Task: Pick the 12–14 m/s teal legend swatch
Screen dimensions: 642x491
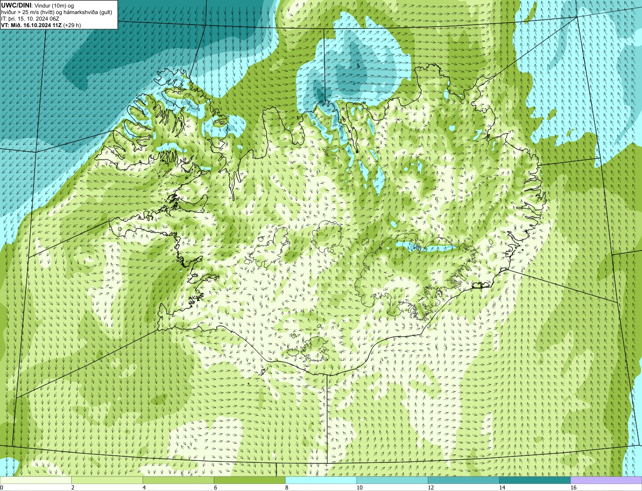Action: (463, 480)
